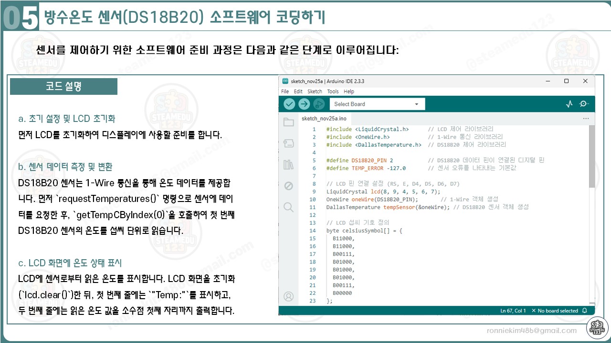The image size is (611, 343).
Task: Click the Upload arrow button
Action: (x=304, y=104)
